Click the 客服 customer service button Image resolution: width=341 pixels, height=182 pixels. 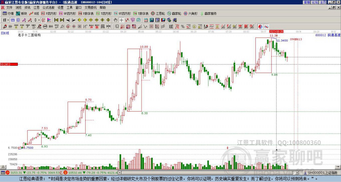tap(307, 2)
